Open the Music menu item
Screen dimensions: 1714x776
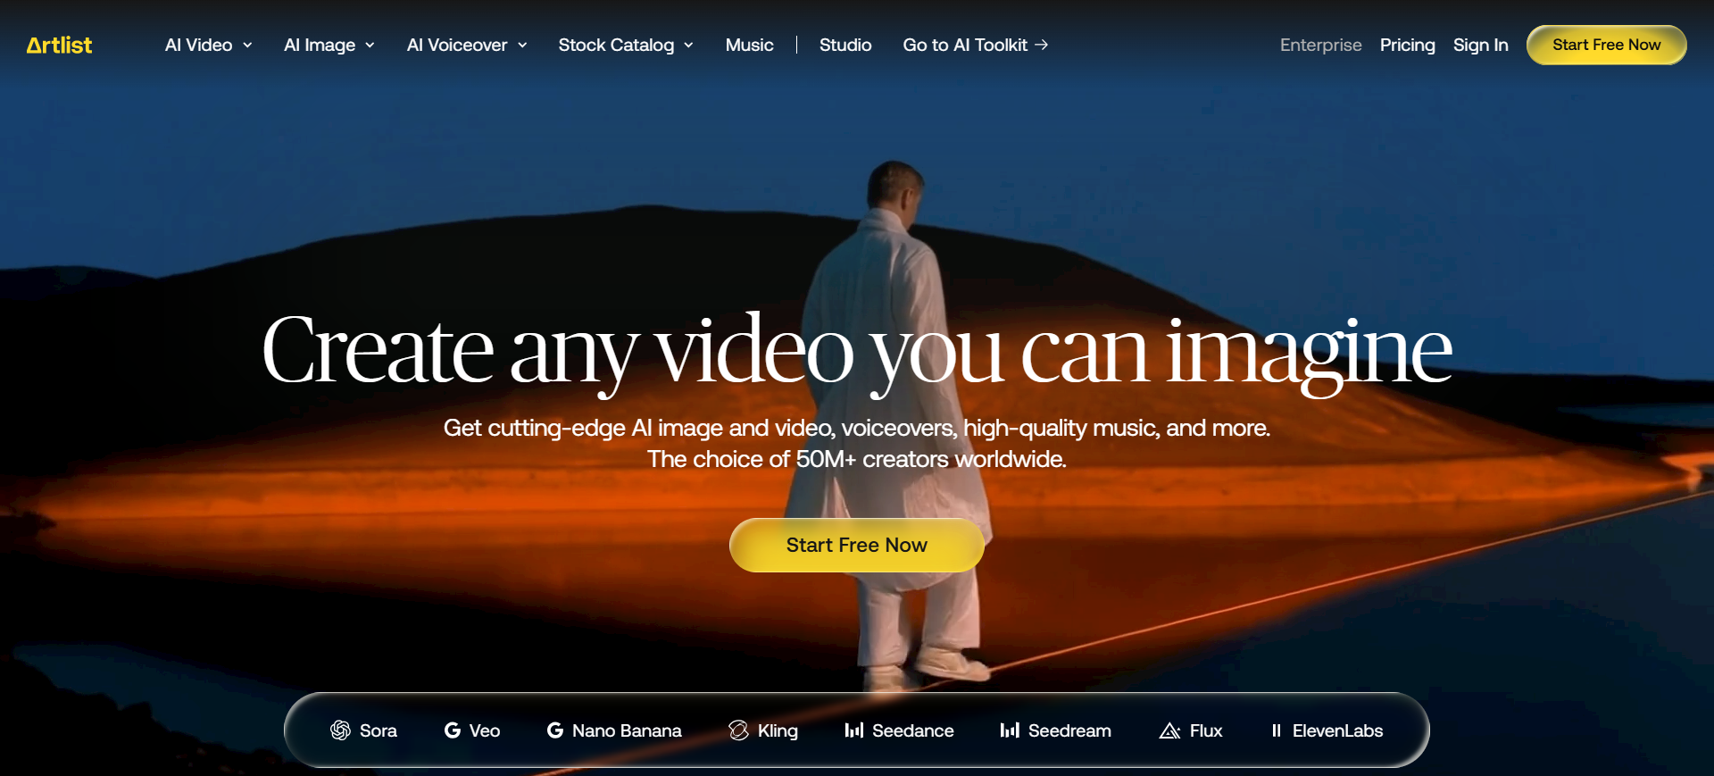point(749,45)
